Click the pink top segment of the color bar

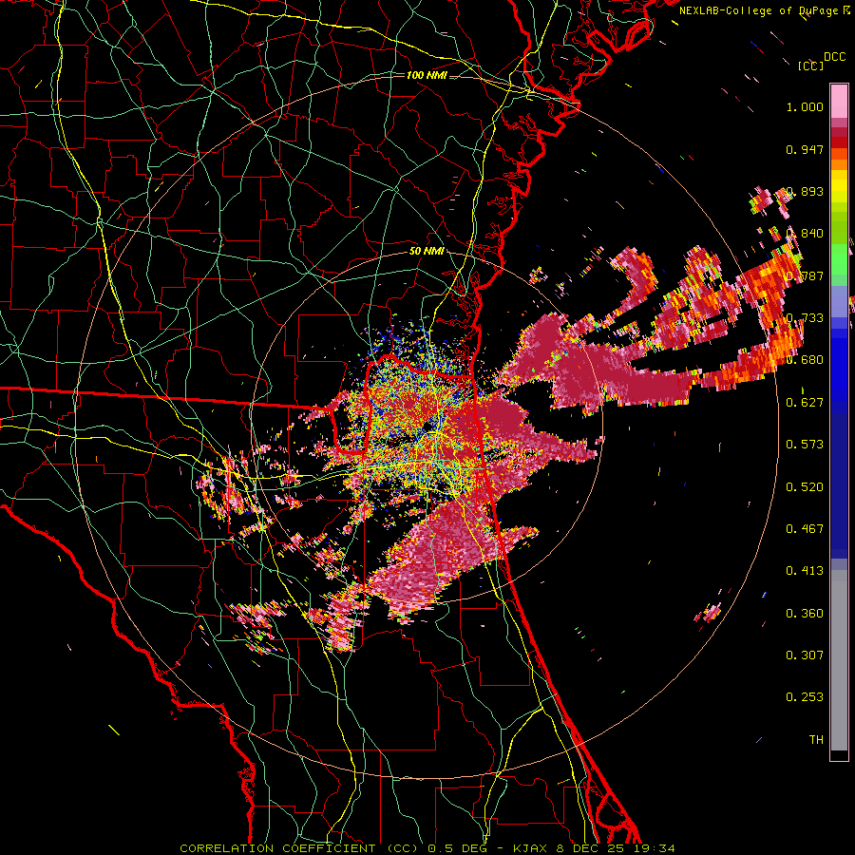(x=839, y=101)
